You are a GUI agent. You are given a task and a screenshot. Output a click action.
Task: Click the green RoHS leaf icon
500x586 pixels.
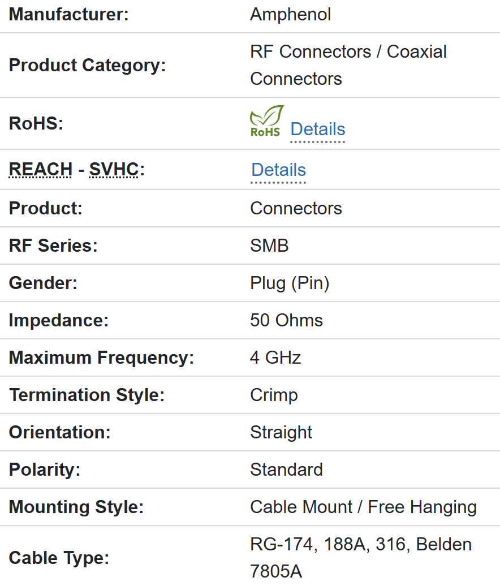(x=266, y=120)
